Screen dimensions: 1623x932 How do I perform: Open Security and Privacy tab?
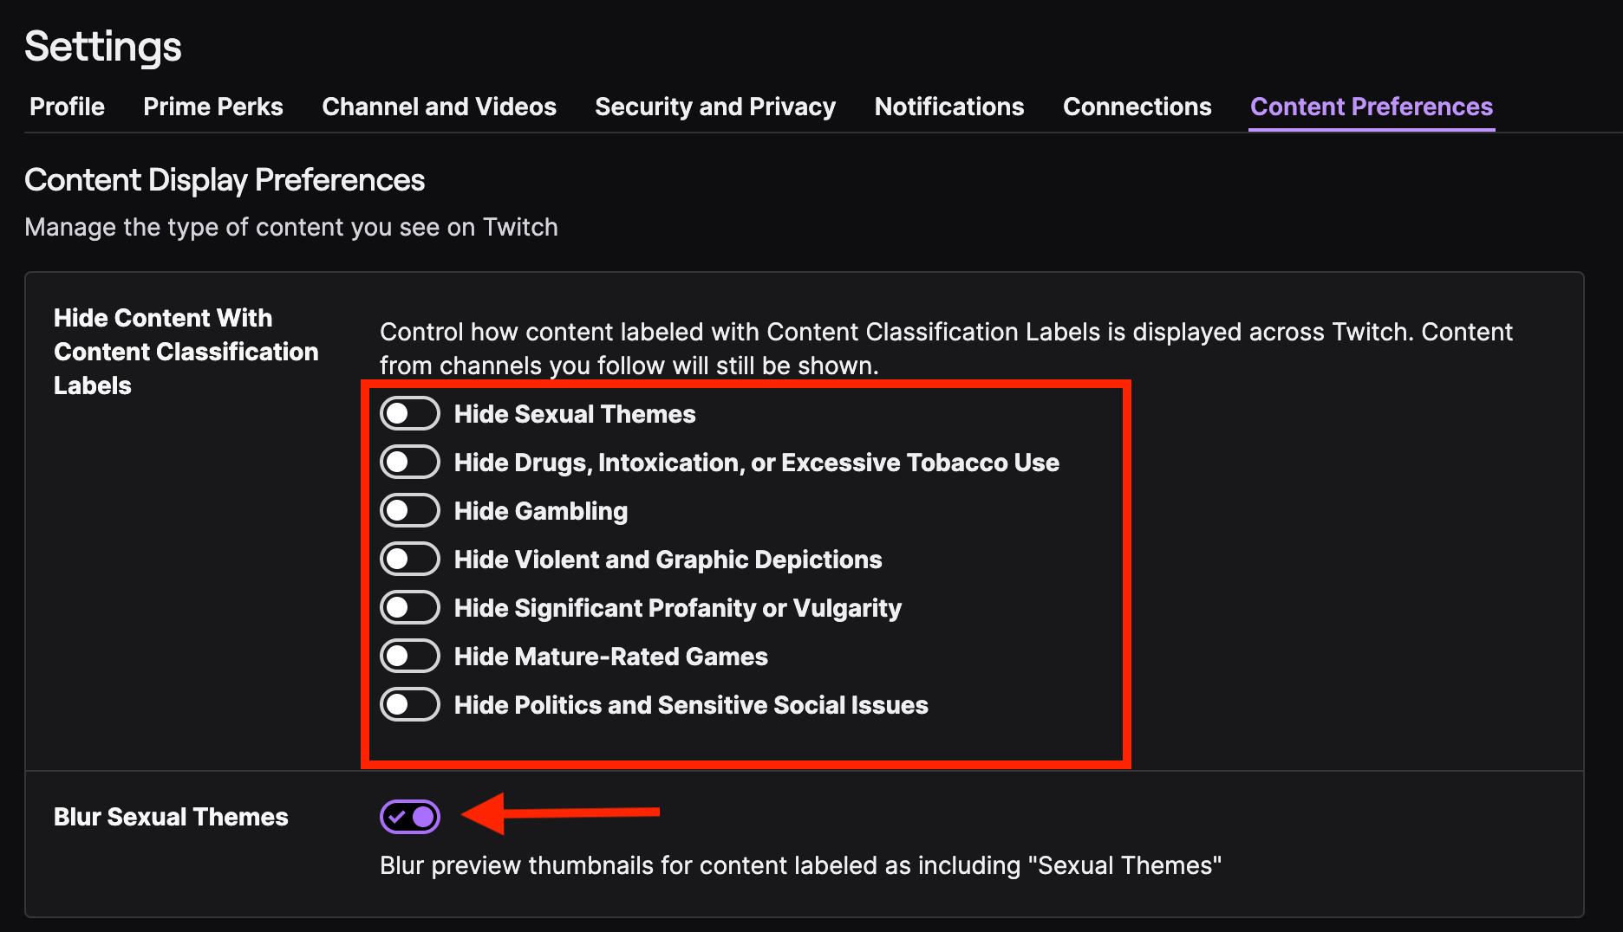click(x=715, y=107)
